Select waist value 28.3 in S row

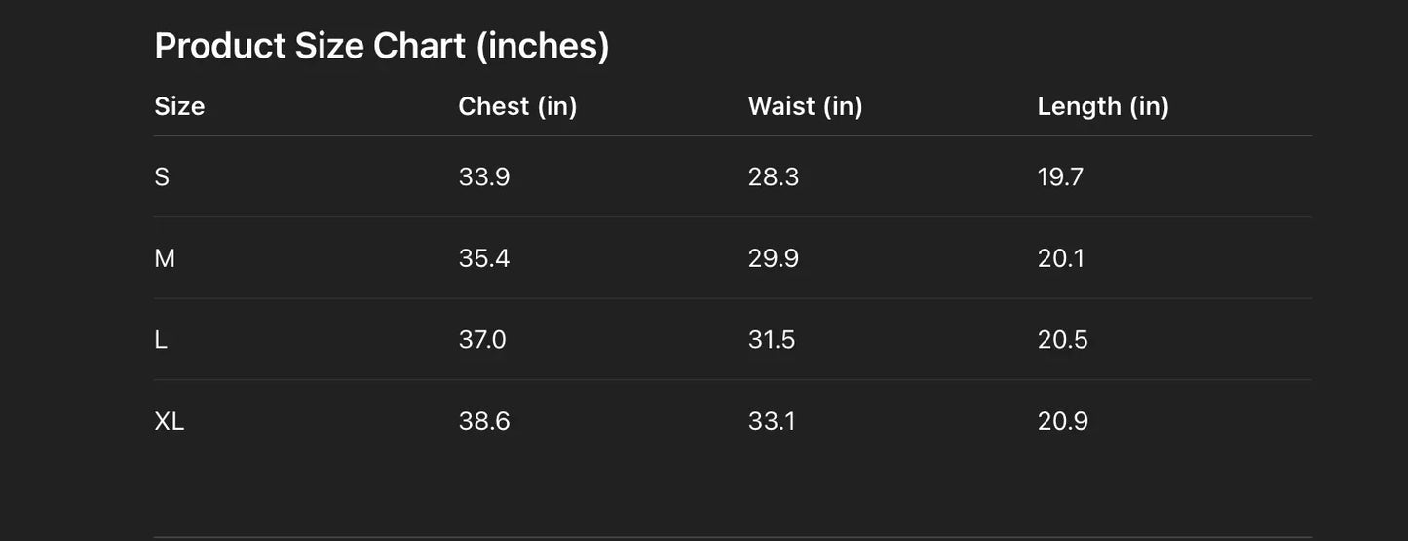(x=774, y=177)
